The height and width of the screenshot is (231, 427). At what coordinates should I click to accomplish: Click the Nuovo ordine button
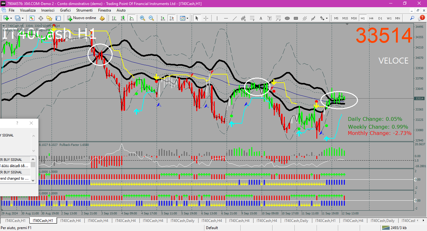point(82,18)
